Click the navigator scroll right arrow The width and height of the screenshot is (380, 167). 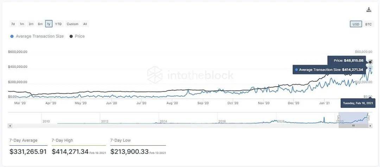click(370, 126)
